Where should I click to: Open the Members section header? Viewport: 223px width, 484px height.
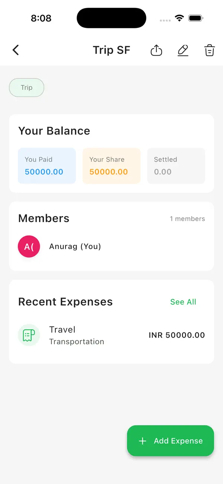pyautogui.click(x=43, y=219)
